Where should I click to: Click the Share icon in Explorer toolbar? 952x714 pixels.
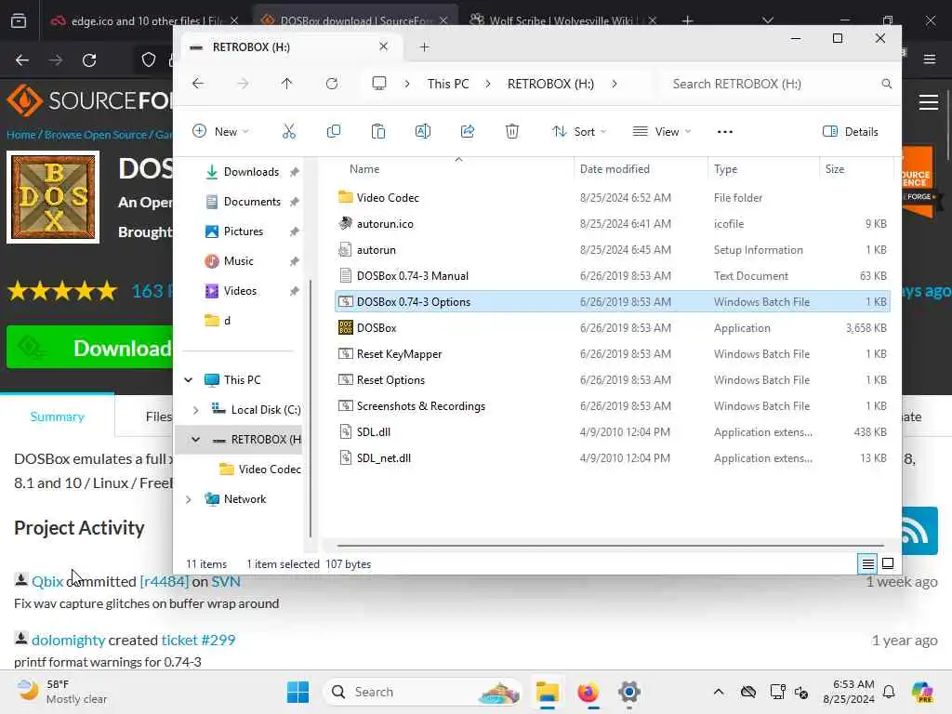pos(468,131)
